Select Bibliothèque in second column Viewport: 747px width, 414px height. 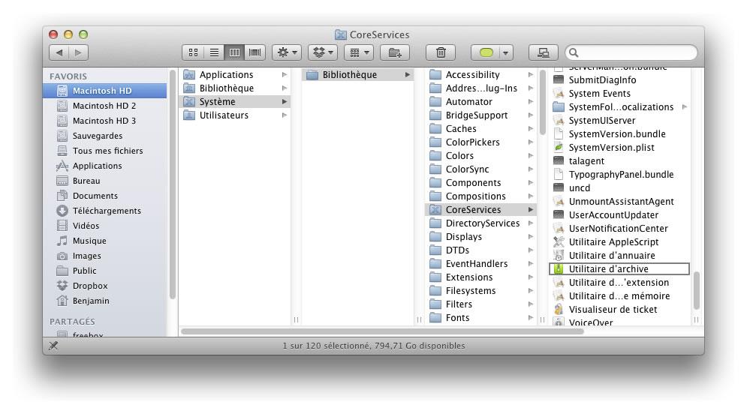pos(358,75)
